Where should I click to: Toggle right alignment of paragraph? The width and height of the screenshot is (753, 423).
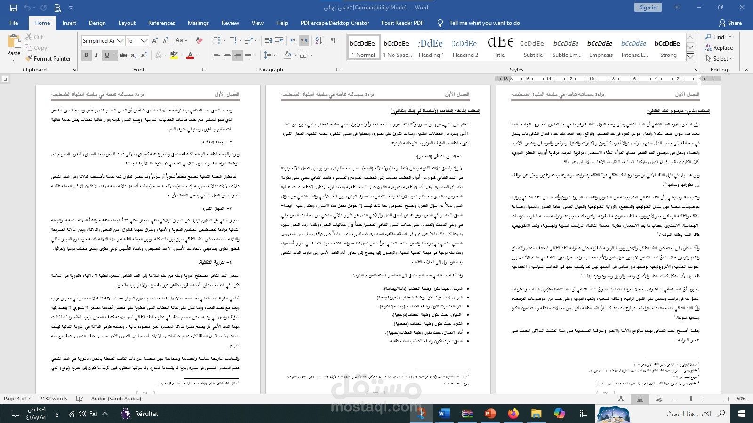click(x=238, y=55)
